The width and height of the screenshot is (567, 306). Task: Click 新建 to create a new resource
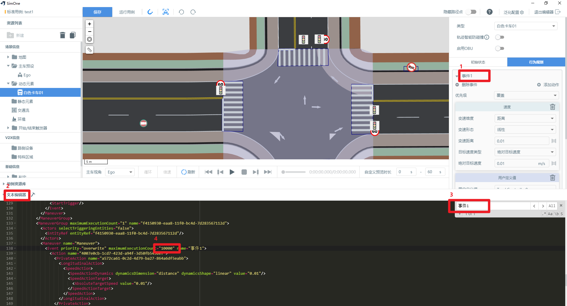click(x=15, y=35)
